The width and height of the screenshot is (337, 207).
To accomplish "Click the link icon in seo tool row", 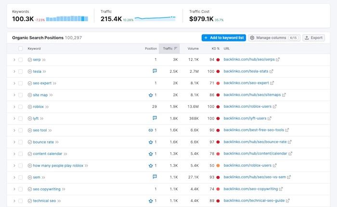I will coord(151,130).
